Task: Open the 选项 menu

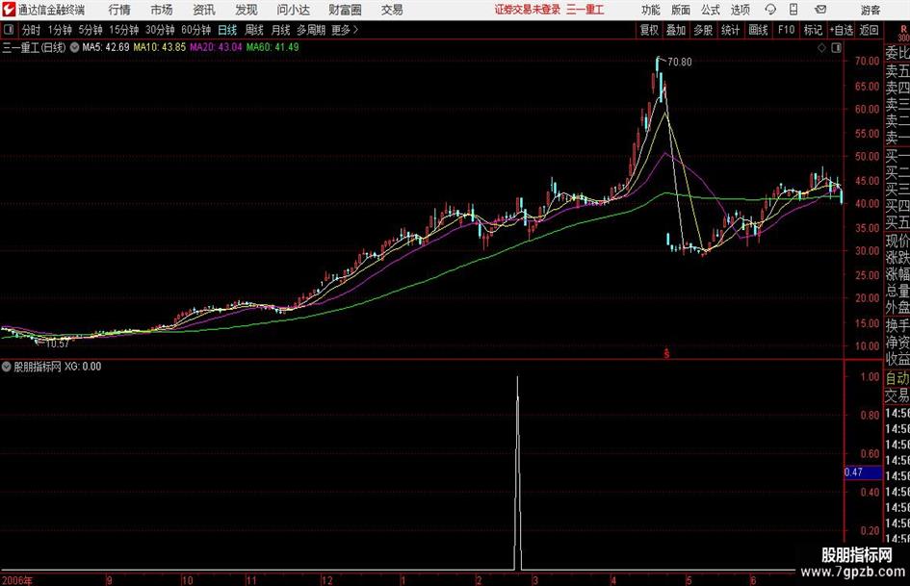Action: (740, 10)
